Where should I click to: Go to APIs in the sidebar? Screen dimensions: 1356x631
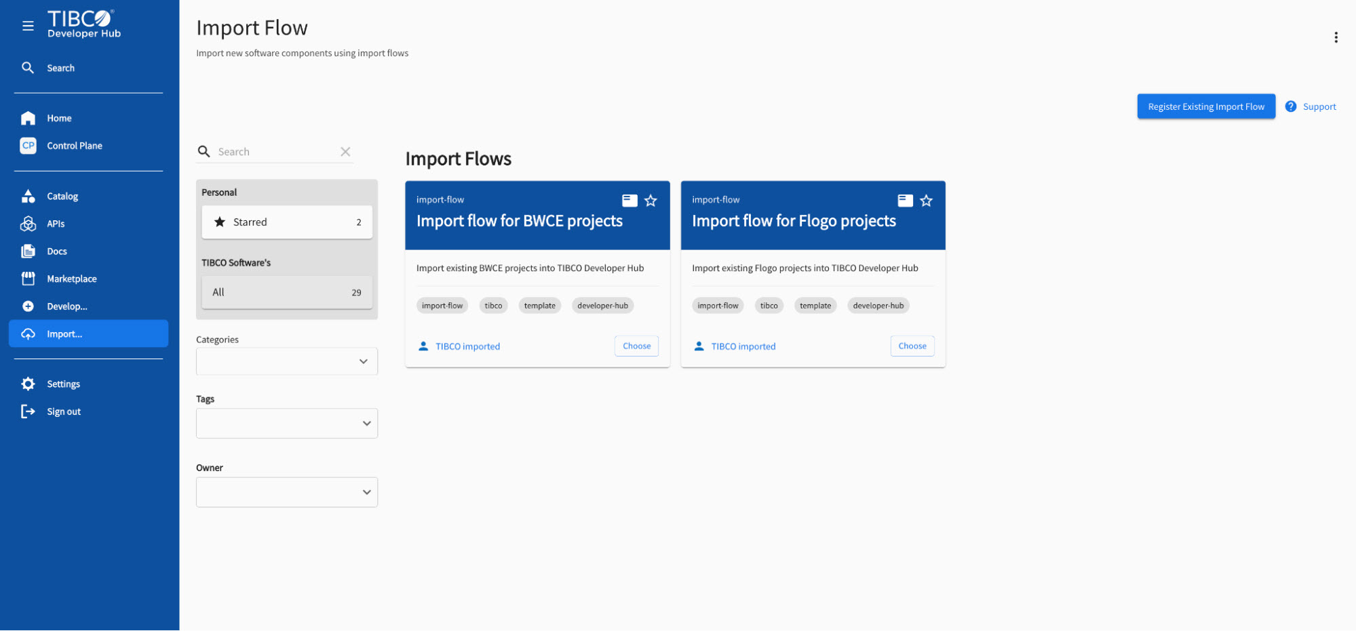point(56,224)
